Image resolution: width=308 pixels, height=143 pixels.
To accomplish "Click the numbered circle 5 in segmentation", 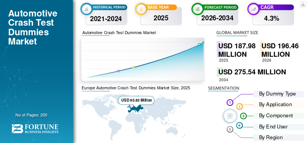I will 230,129.
